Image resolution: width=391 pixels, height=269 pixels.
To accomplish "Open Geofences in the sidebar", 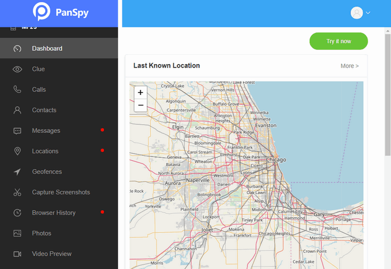I will (x=59, y=171).
